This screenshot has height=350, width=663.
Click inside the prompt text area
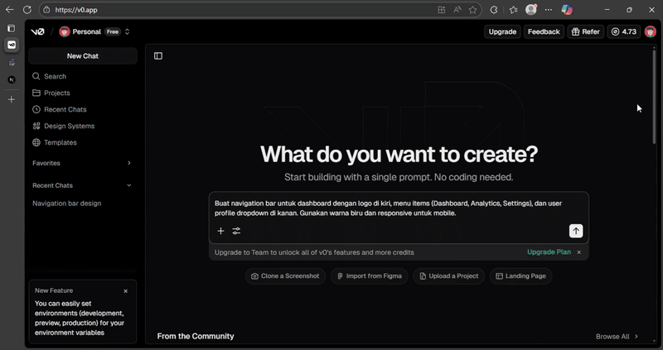(399, 209)
